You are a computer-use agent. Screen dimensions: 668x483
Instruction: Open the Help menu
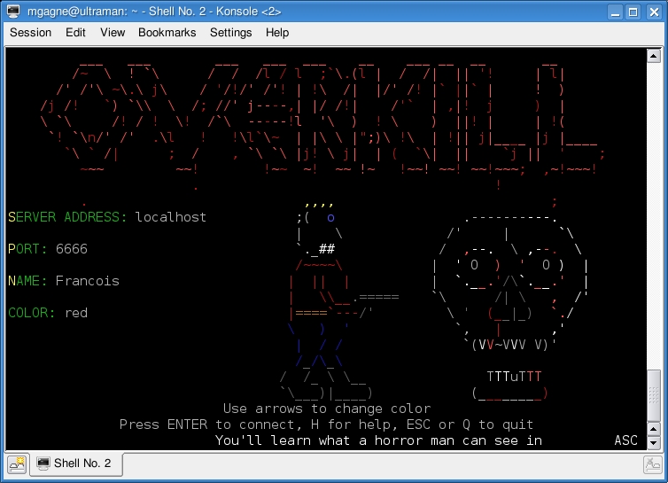277,33
